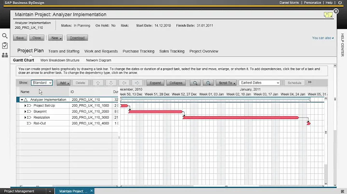
Task: Switch to Purchase Tracking tab
Action: point(138,51)
